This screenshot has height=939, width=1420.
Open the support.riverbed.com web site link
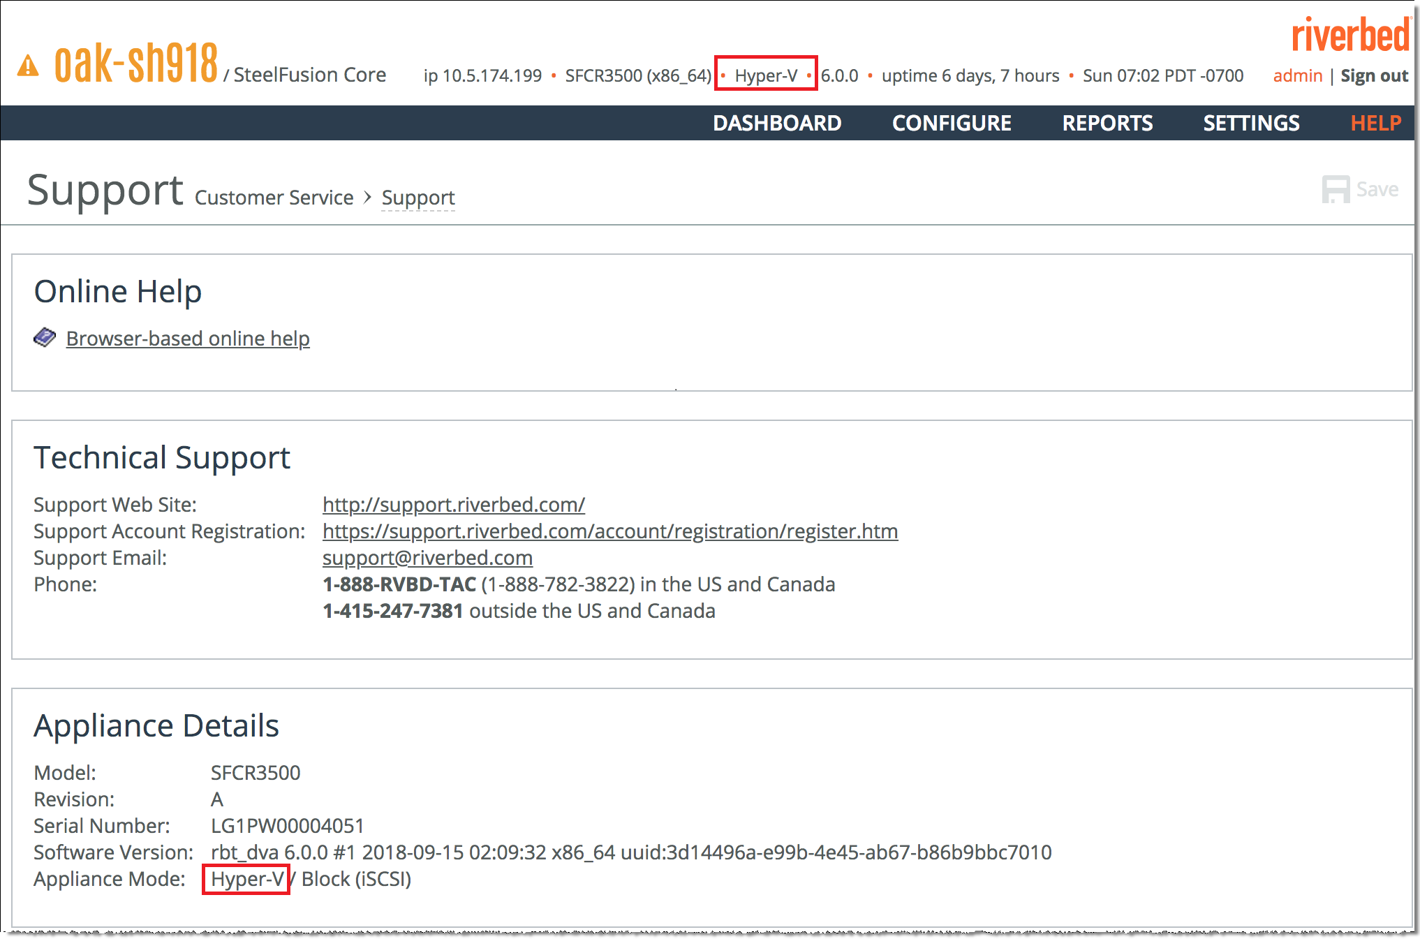454,504
